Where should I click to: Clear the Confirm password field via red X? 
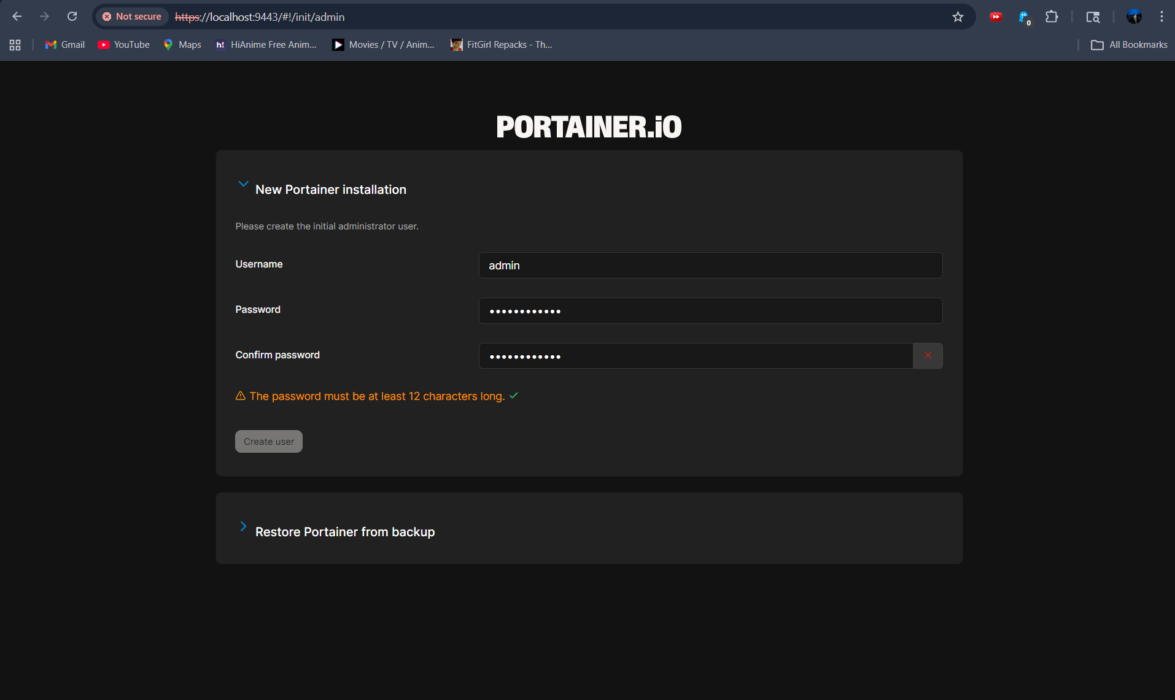[928, 355]
